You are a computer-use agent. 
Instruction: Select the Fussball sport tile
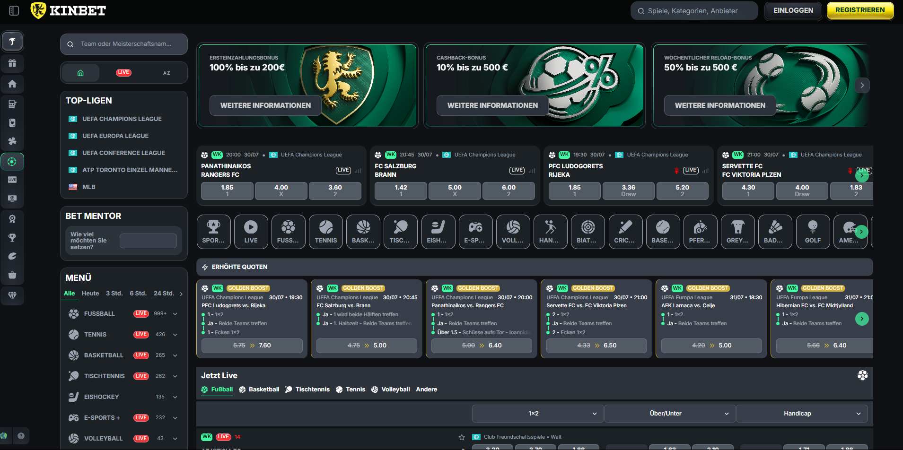click(288, 232)
